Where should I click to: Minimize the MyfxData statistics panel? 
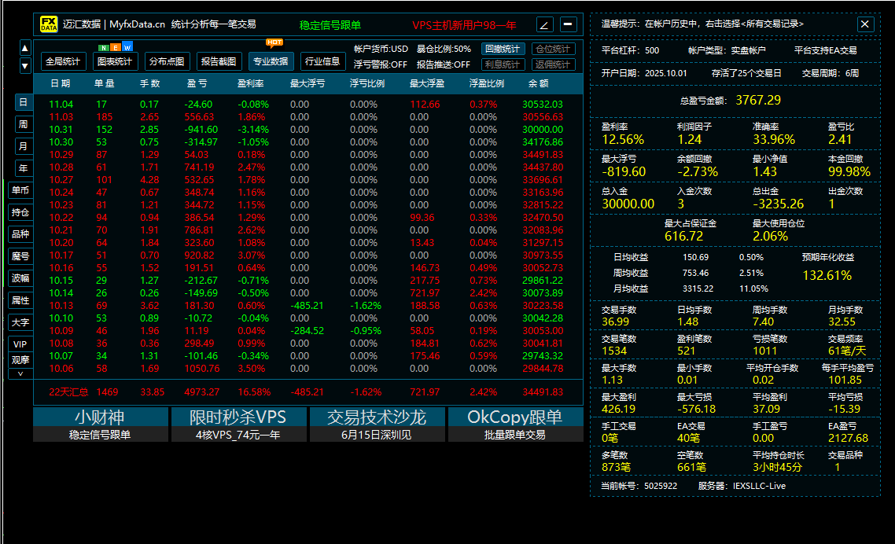568,24
